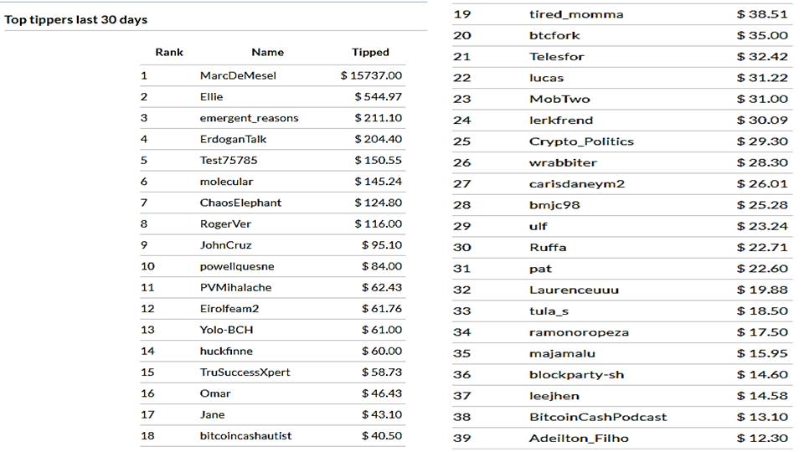Screen dimensions: 804x452
Task: Select ErdoganTalk in the tippers list
Action: click(233, 140)
